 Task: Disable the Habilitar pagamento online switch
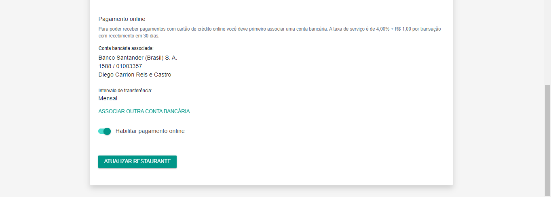105,131
